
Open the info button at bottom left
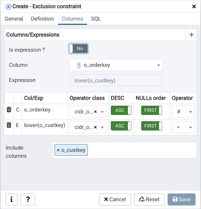pos(12,199)
